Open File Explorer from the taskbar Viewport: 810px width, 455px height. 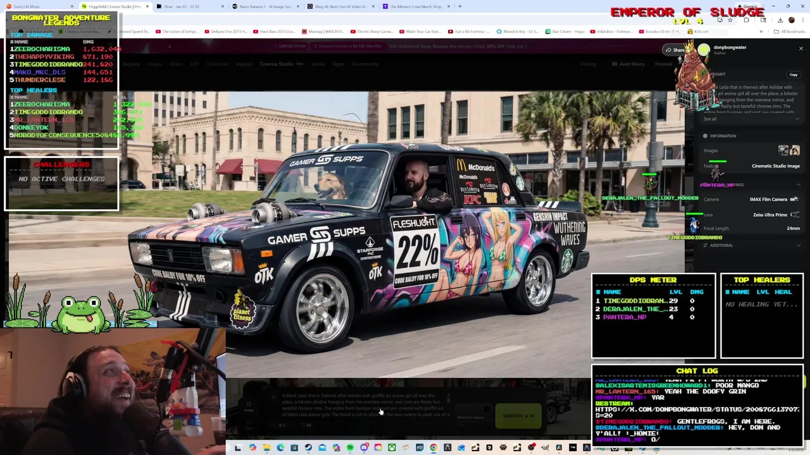tap(266, 448)
